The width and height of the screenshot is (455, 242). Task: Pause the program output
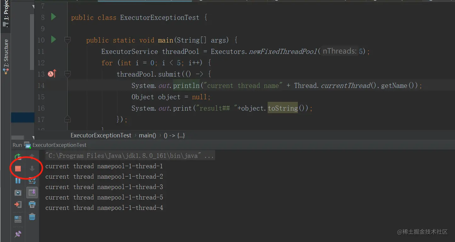pos(18,181)
